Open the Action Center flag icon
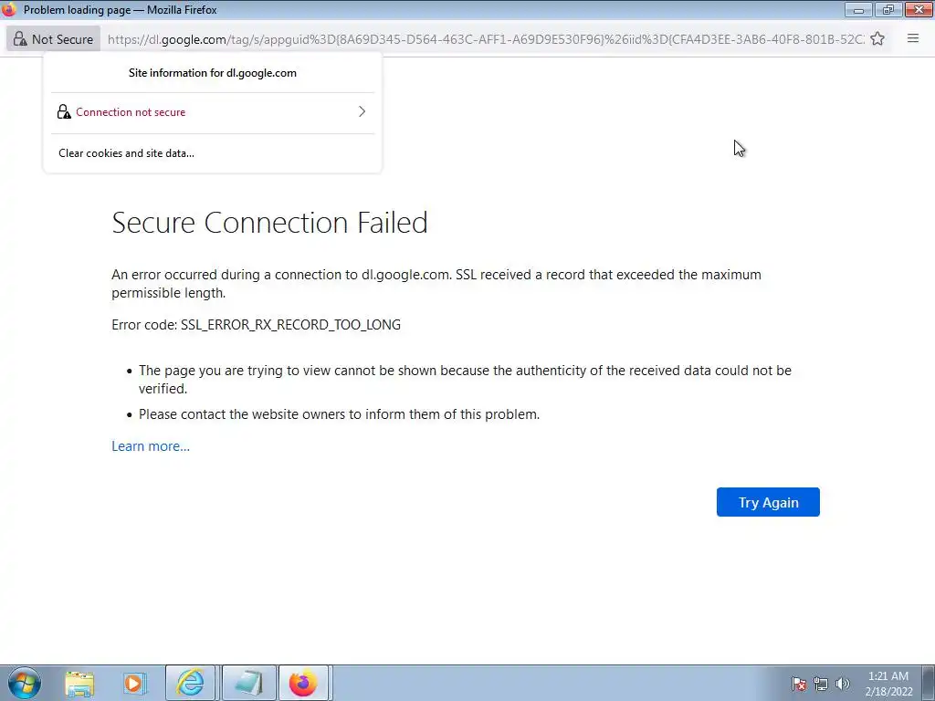 click(x=798, y=684)
